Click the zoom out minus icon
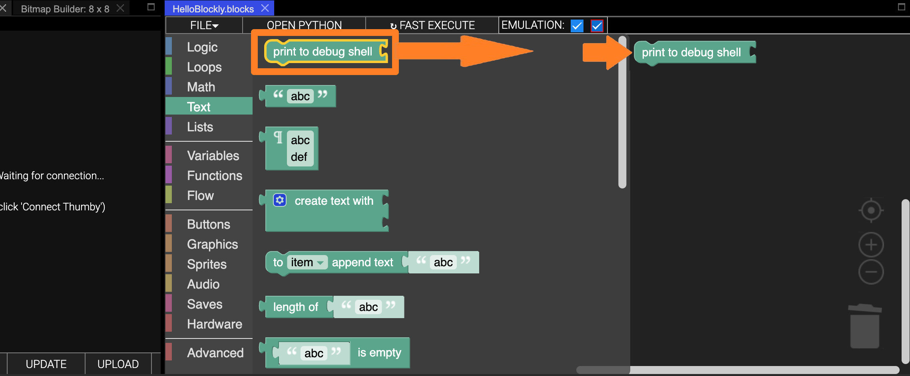910x376 pixels. tap(871, 272)
